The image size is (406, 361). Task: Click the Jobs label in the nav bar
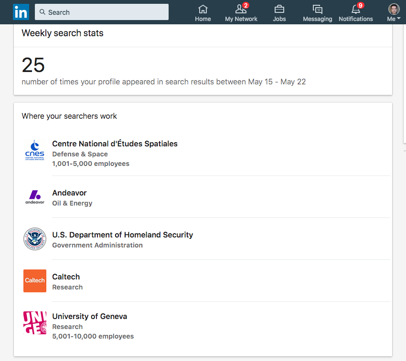pos(279,19)
